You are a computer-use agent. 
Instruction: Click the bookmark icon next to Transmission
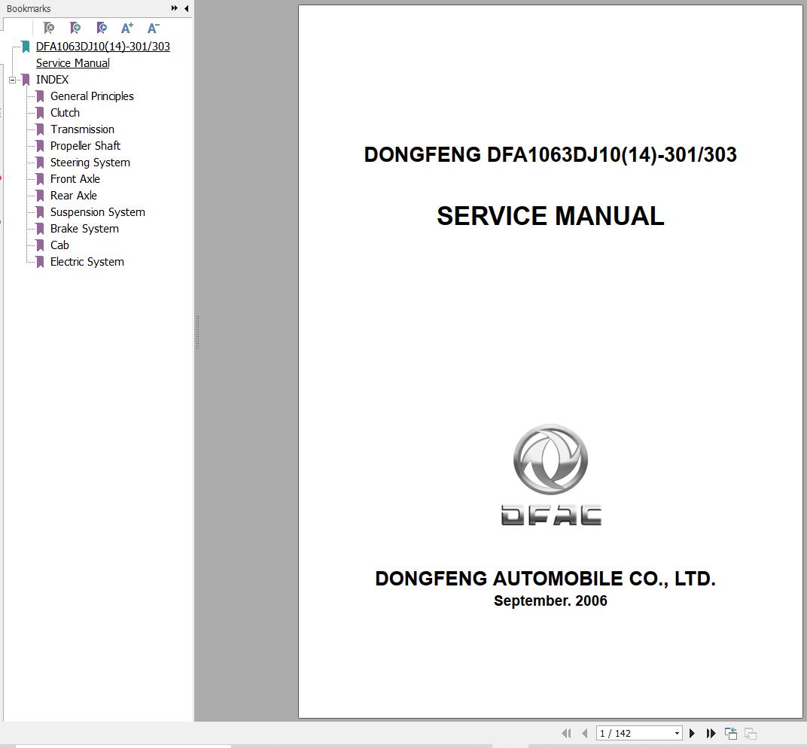40,129
